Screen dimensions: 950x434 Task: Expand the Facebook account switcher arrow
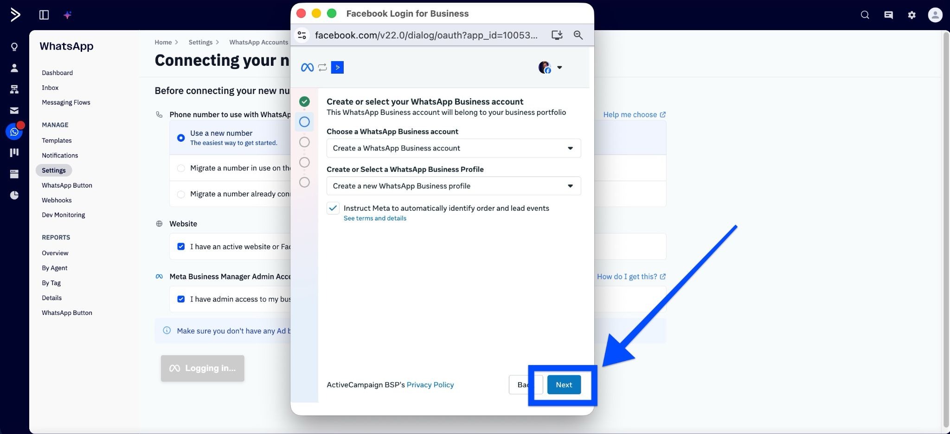(559, 68)
